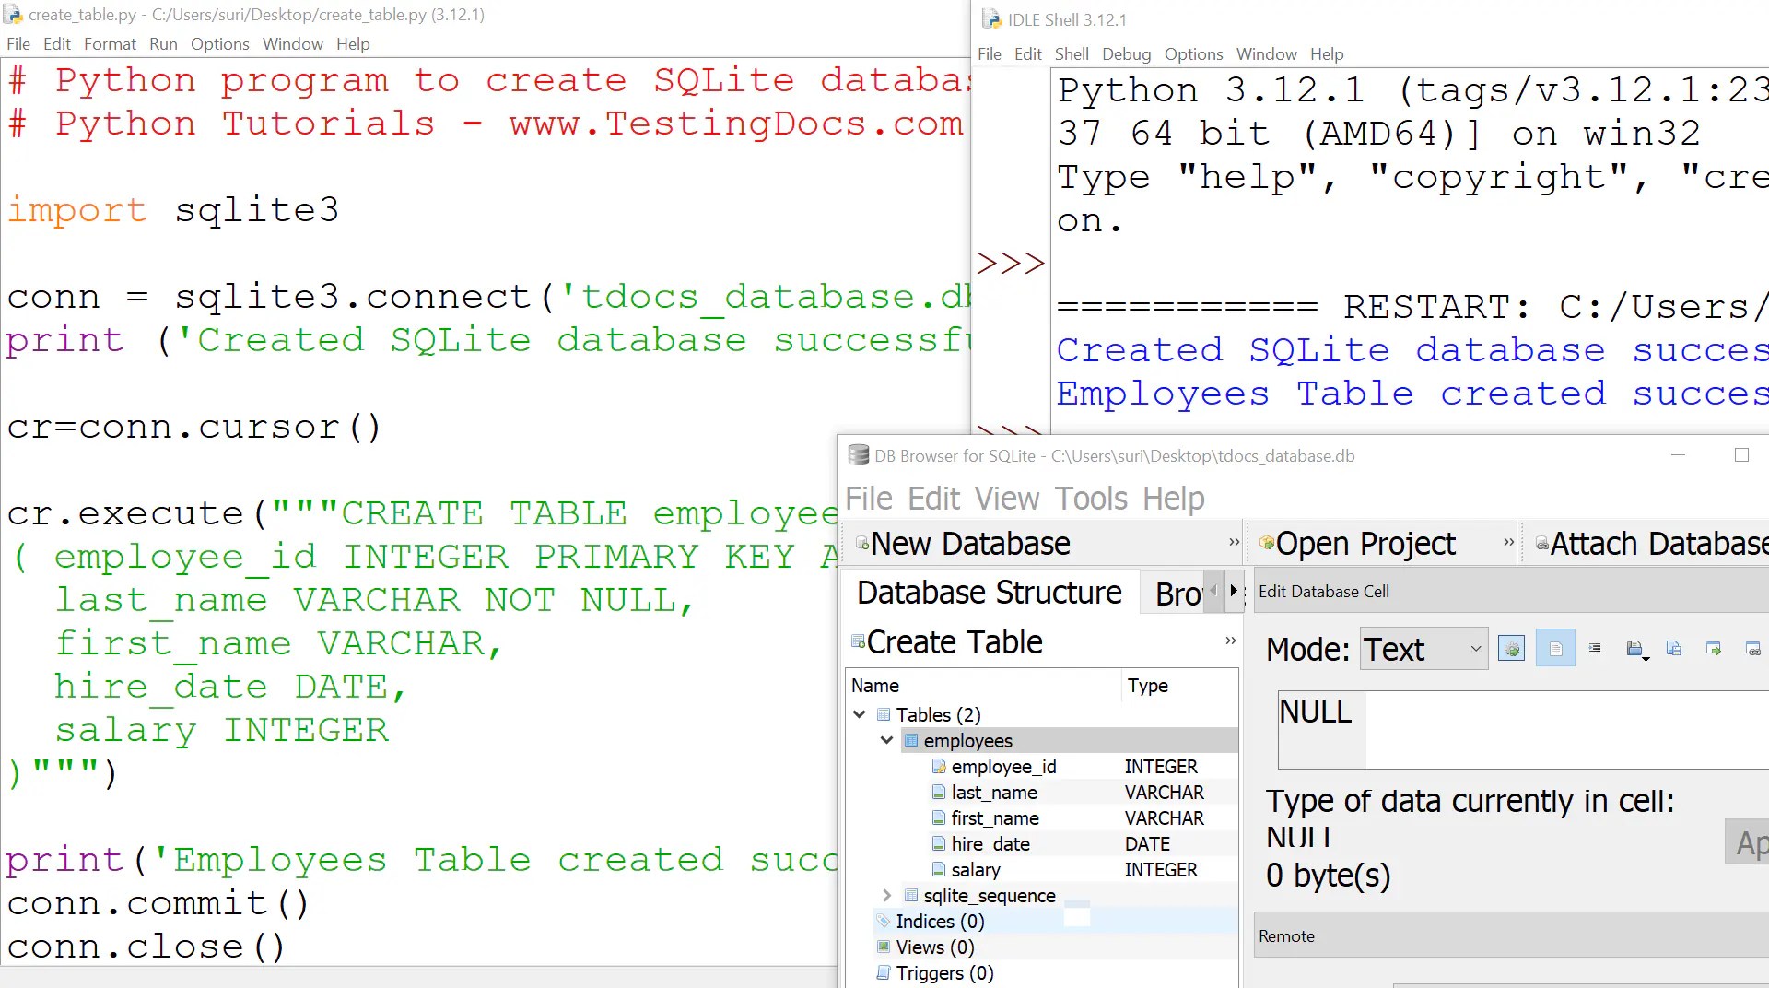Toggle word wrap in cell editor

(1595, 648)
